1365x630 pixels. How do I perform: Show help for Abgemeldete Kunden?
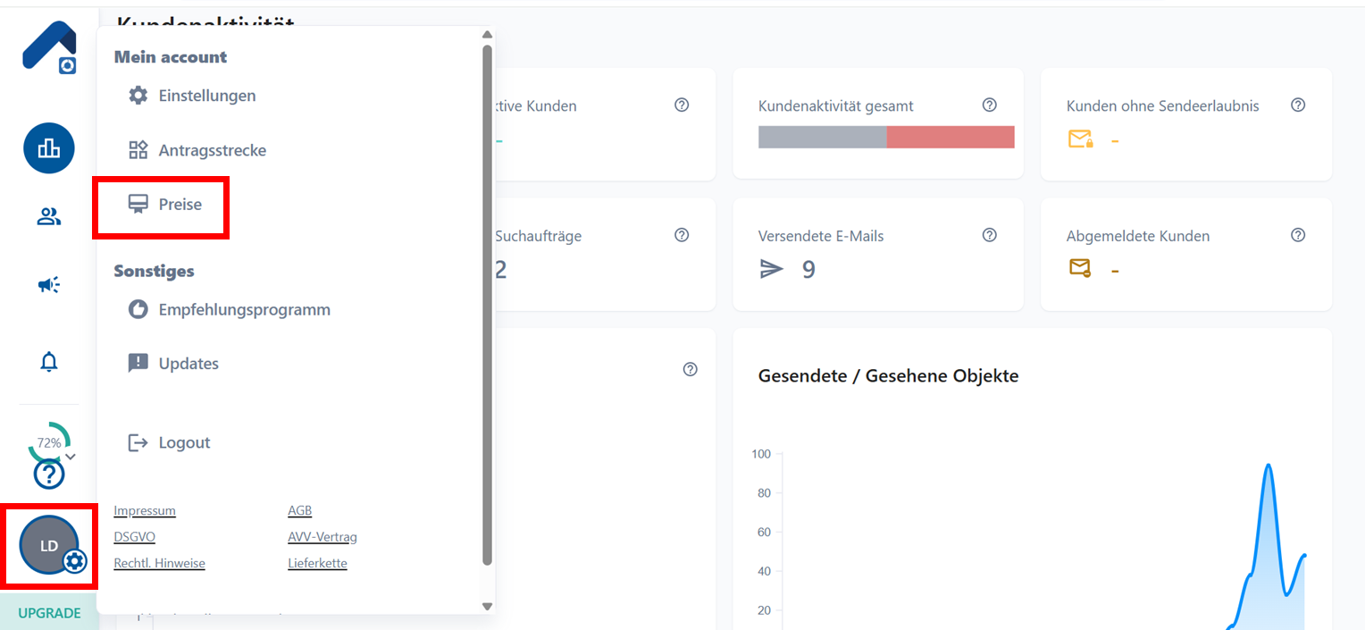click(1298, 235)
